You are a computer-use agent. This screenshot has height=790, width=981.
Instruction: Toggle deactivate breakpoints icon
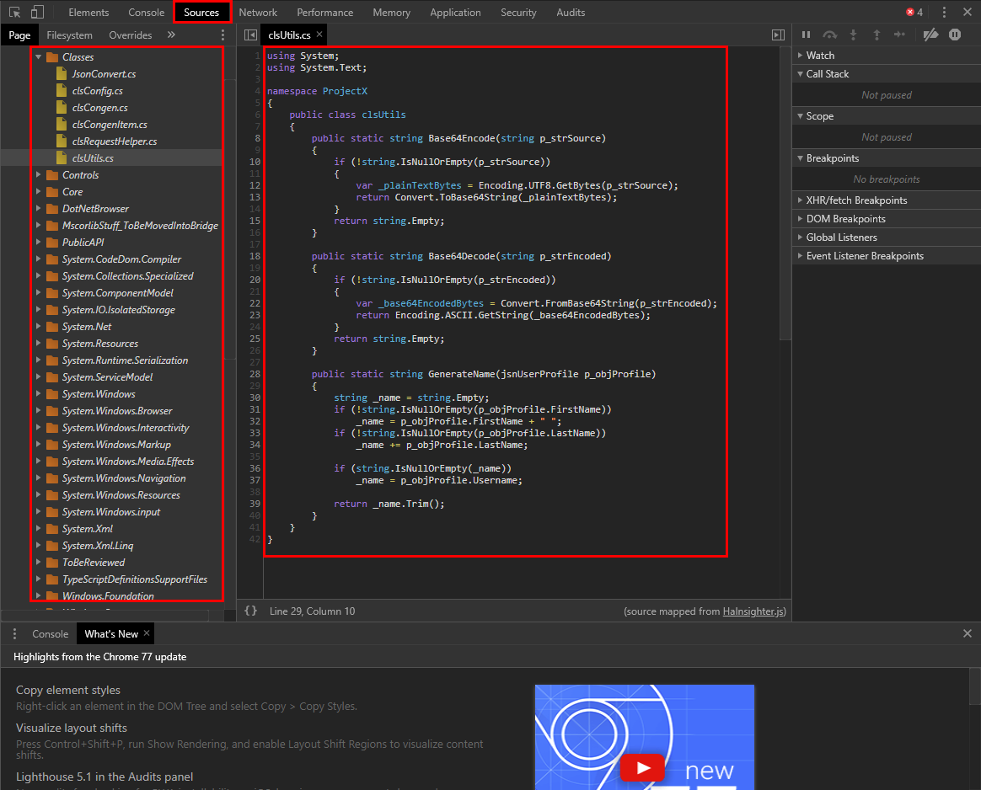click(931, 35)
